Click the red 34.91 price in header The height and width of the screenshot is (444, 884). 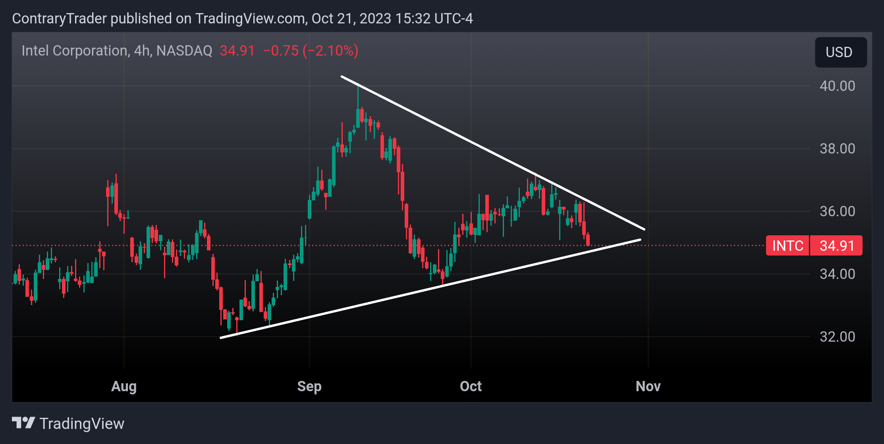237,51
